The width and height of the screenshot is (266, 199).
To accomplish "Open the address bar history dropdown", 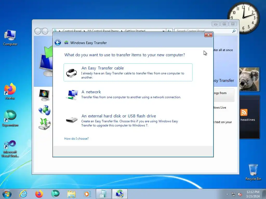I will pos(164,31).
